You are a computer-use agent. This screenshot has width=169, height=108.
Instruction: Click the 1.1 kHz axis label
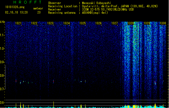[2, 35]
